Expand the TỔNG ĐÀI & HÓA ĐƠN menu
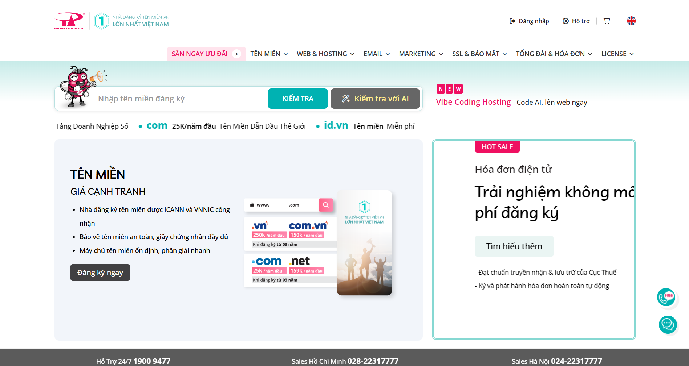 554,54
